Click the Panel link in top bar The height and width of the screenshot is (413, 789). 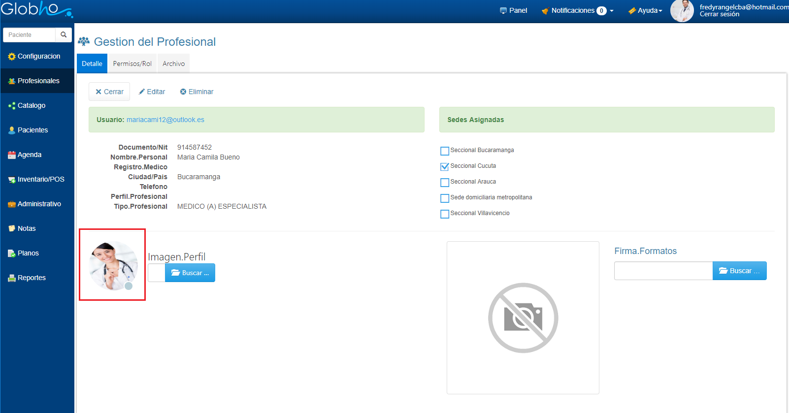point(513,11)
